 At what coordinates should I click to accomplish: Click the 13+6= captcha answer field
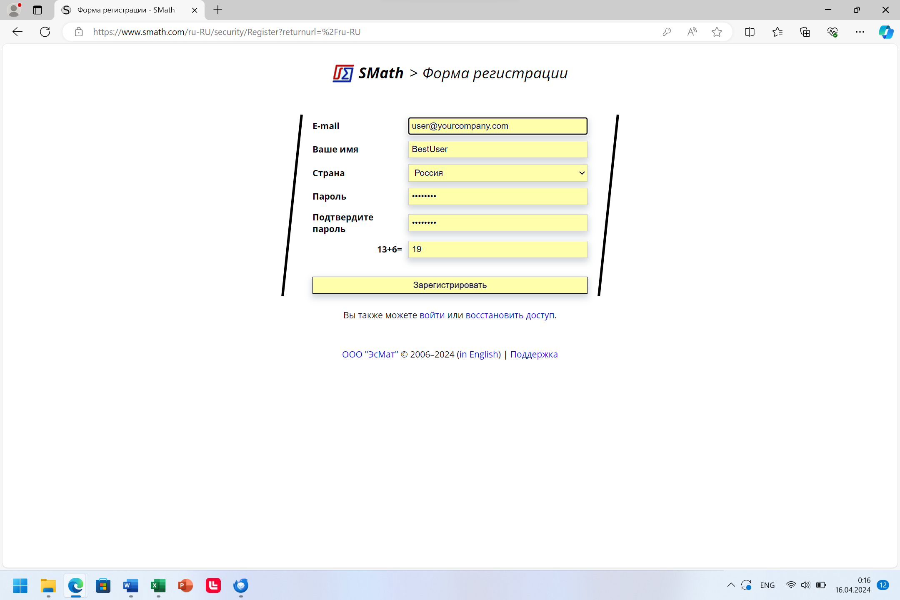[498, 249]
